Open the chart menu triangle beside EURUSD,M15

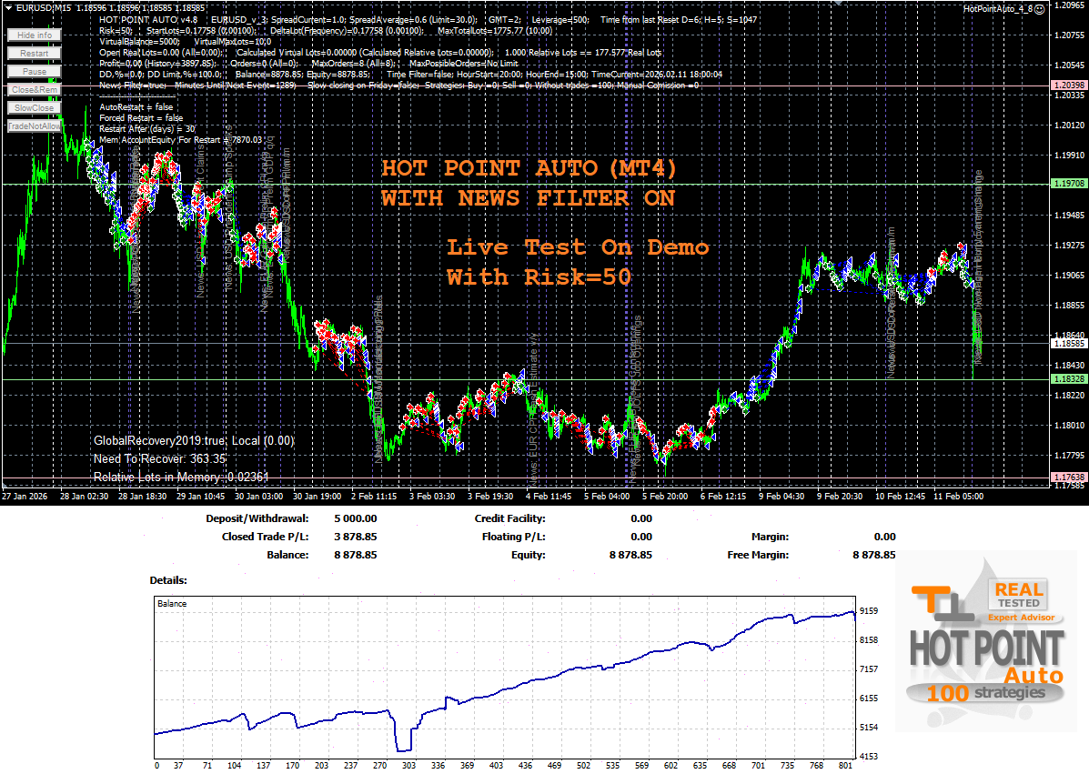(7, 7)
